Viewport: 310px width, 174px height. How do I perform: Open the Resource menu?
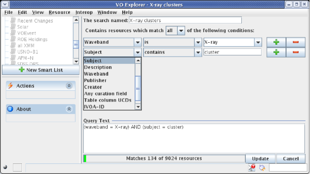(59, 12)
